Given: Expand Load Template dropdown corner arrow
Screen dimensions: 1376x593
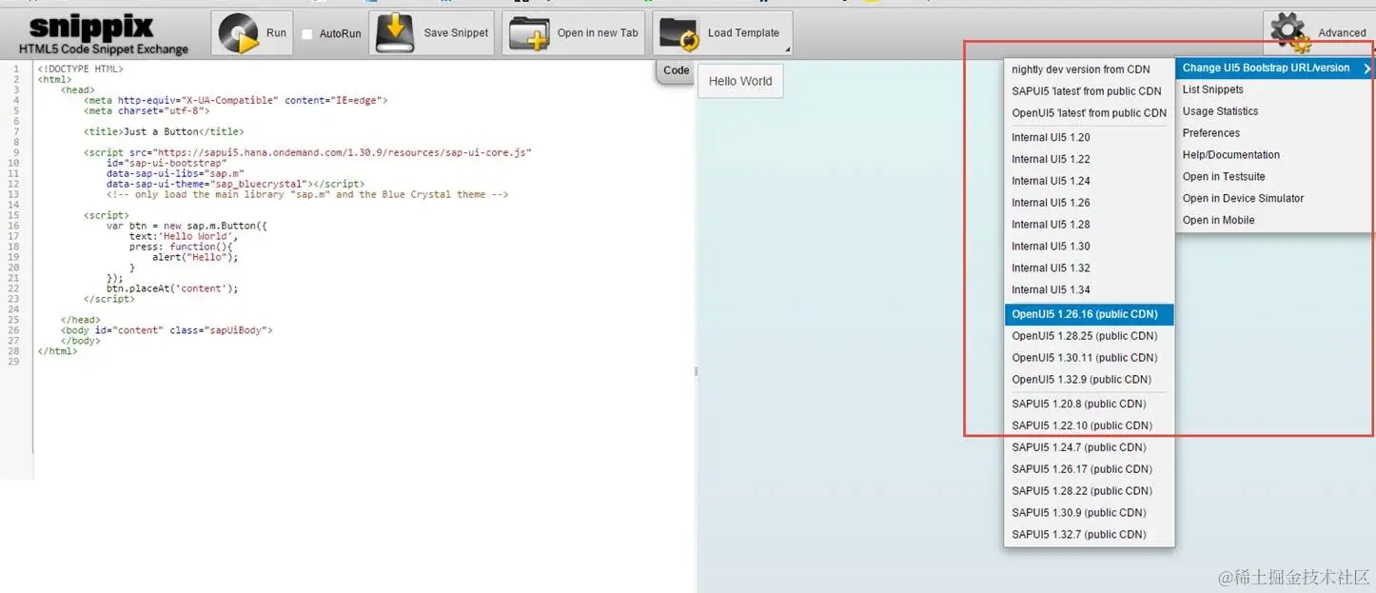Looking at the screenshot, I should (787, 50).
